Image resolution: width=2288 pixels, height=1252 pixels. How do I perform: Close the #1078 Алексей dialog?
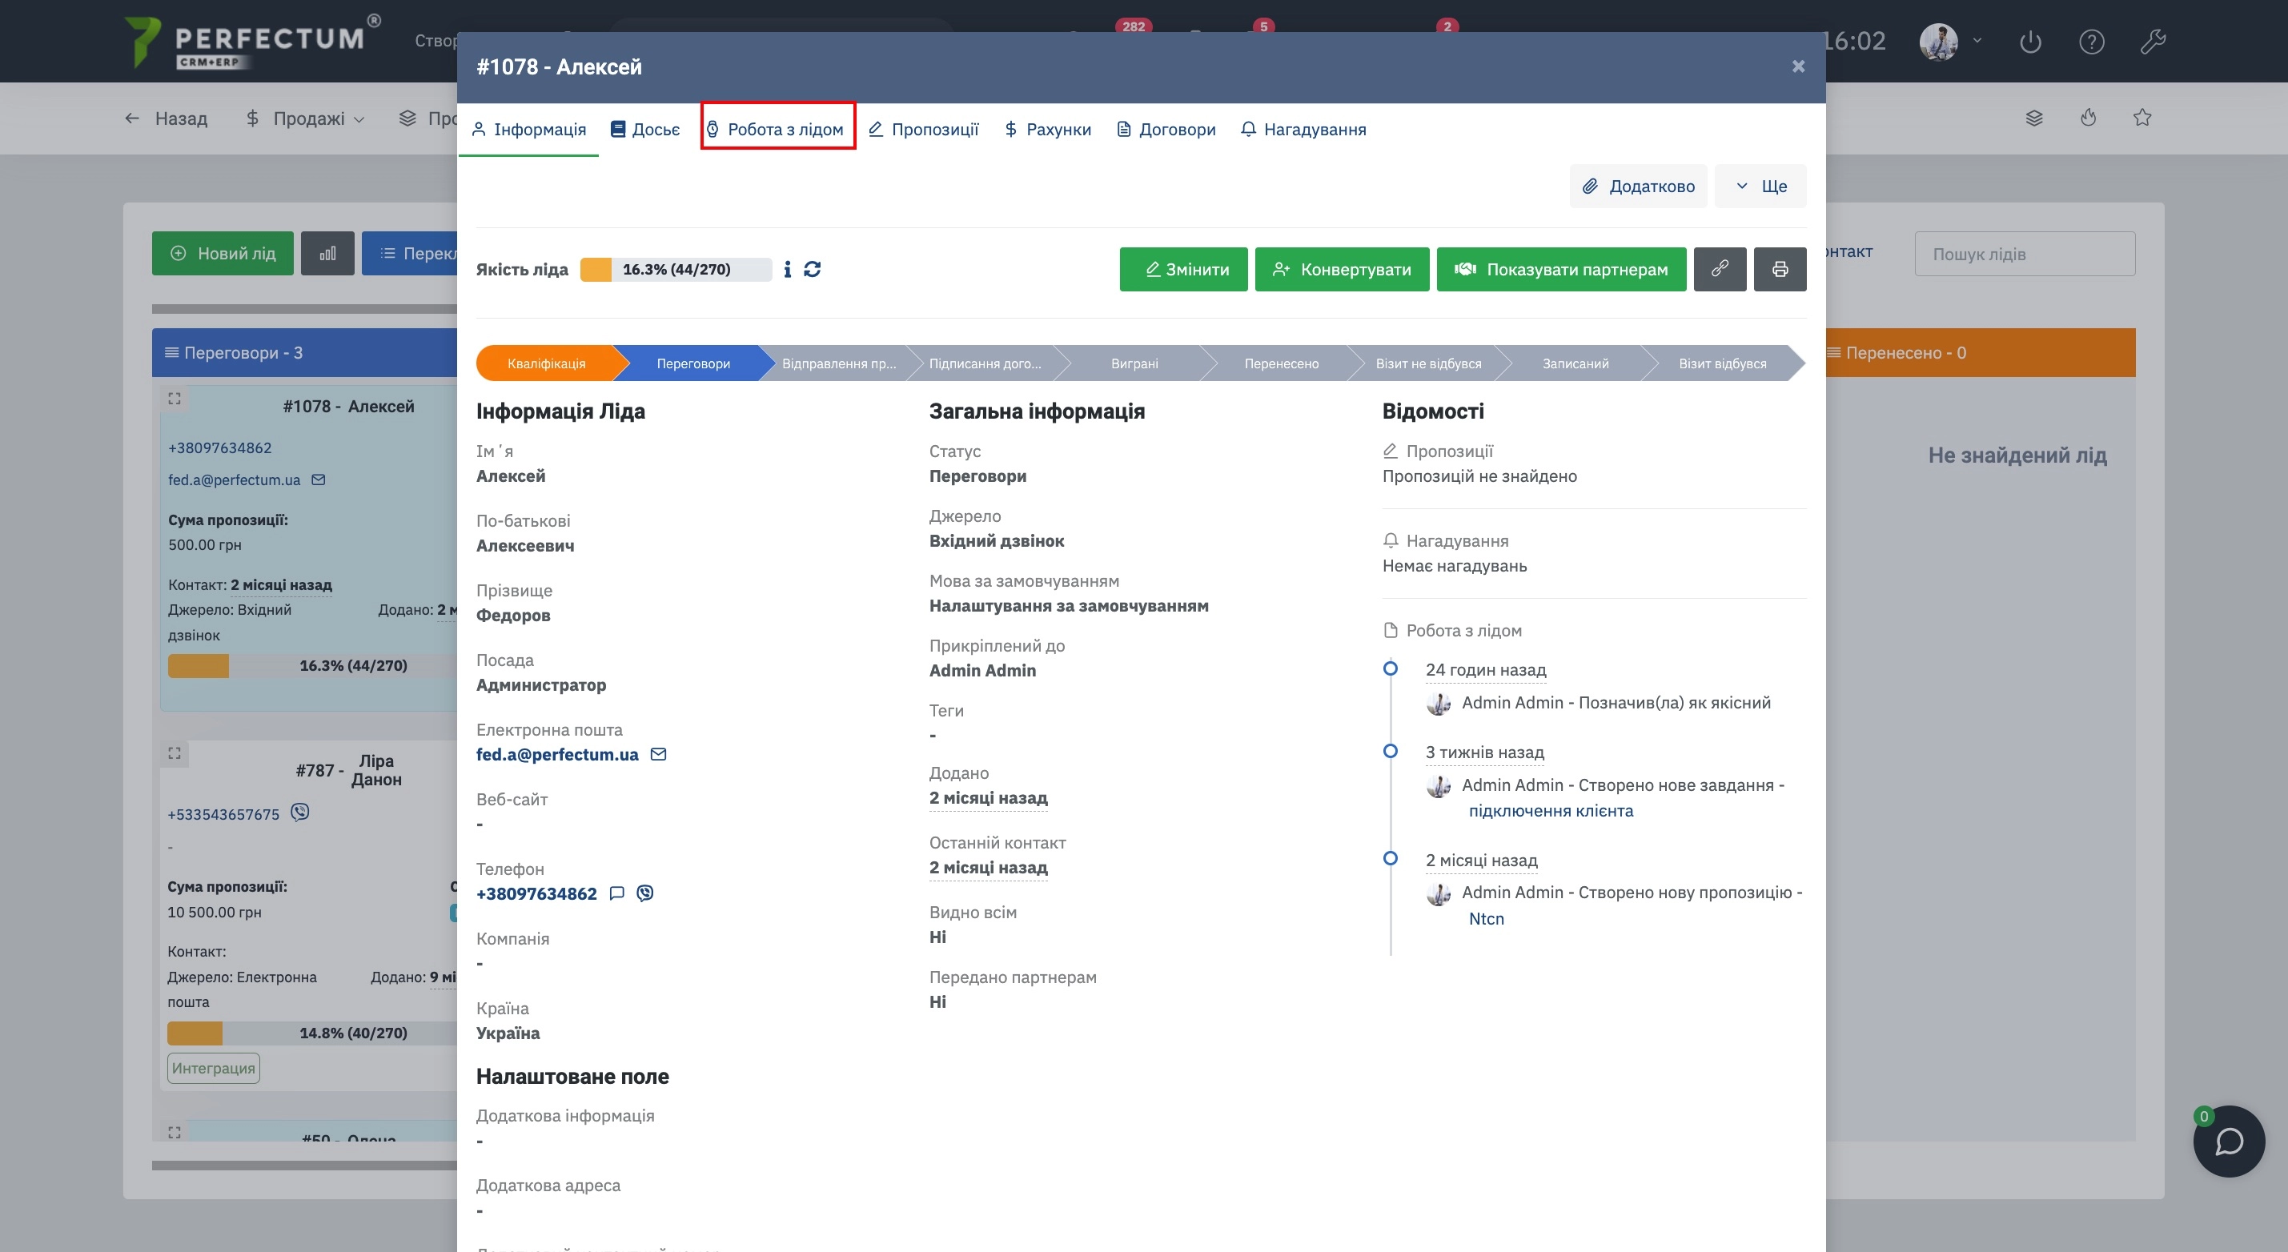click(x=1798, y=66)
